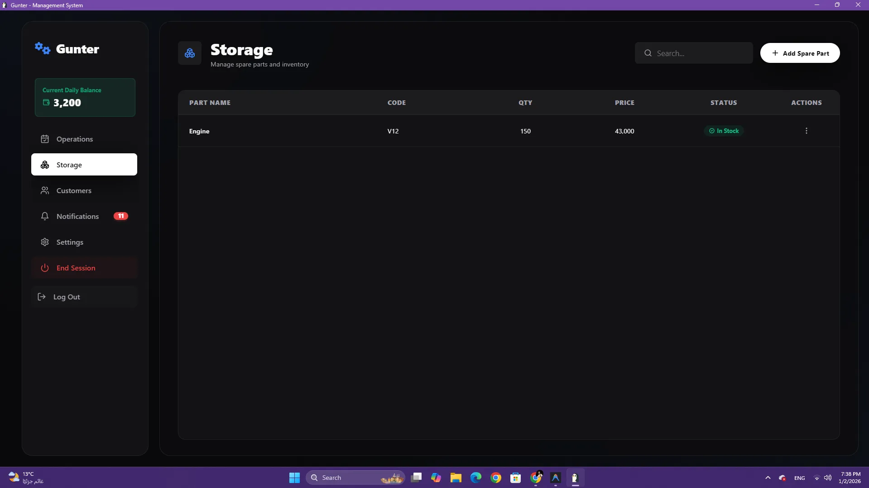Click the Customers people icon

click(45, 190)
